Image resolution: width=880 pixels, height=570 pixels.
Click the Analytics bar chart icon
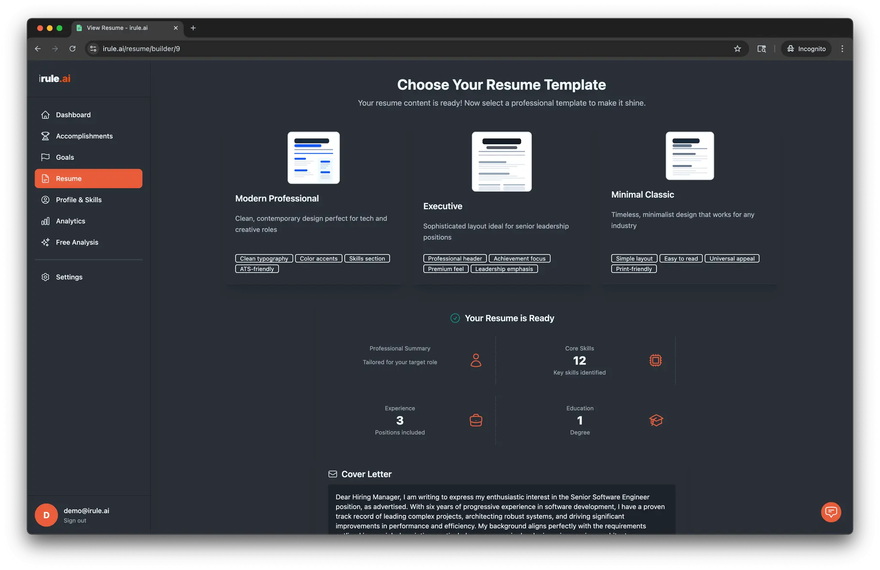tap(45, 221)
